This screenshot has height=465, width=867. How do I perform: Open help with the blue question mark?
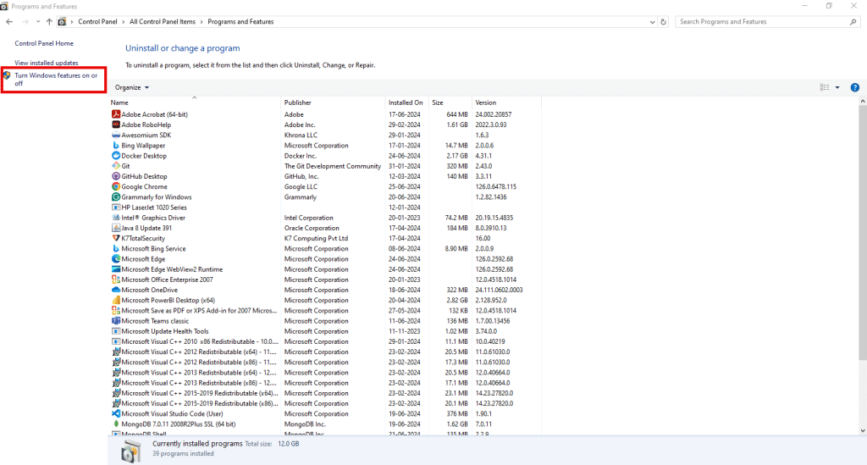pos(855,87)
